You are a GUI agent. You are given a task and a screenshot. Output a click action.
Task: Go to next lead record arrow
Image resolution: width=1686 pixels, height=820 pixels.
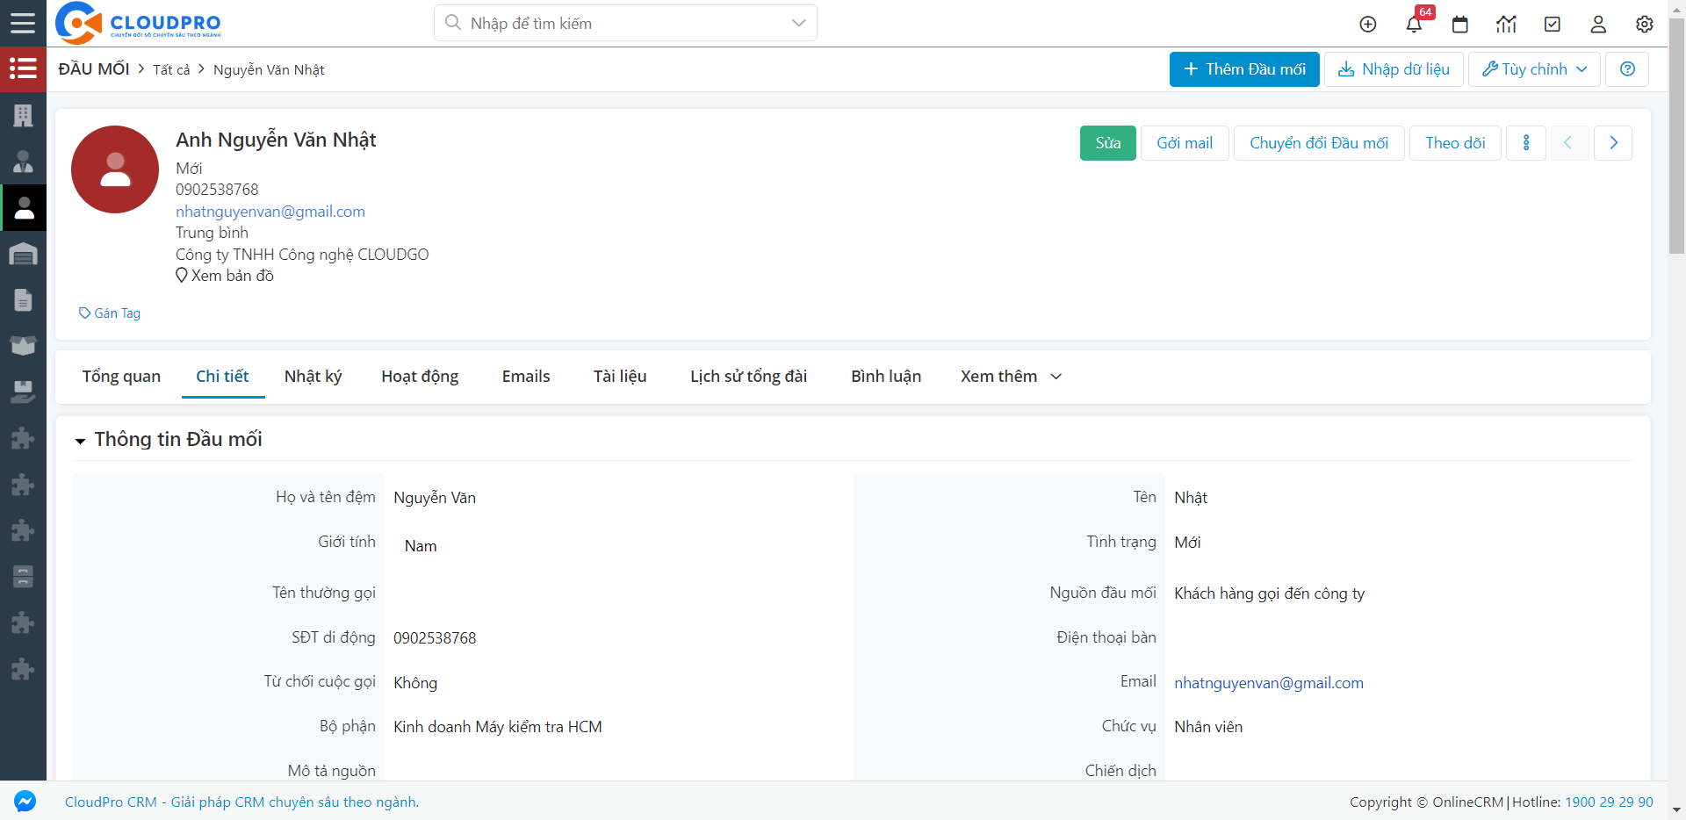[1613, 143]
